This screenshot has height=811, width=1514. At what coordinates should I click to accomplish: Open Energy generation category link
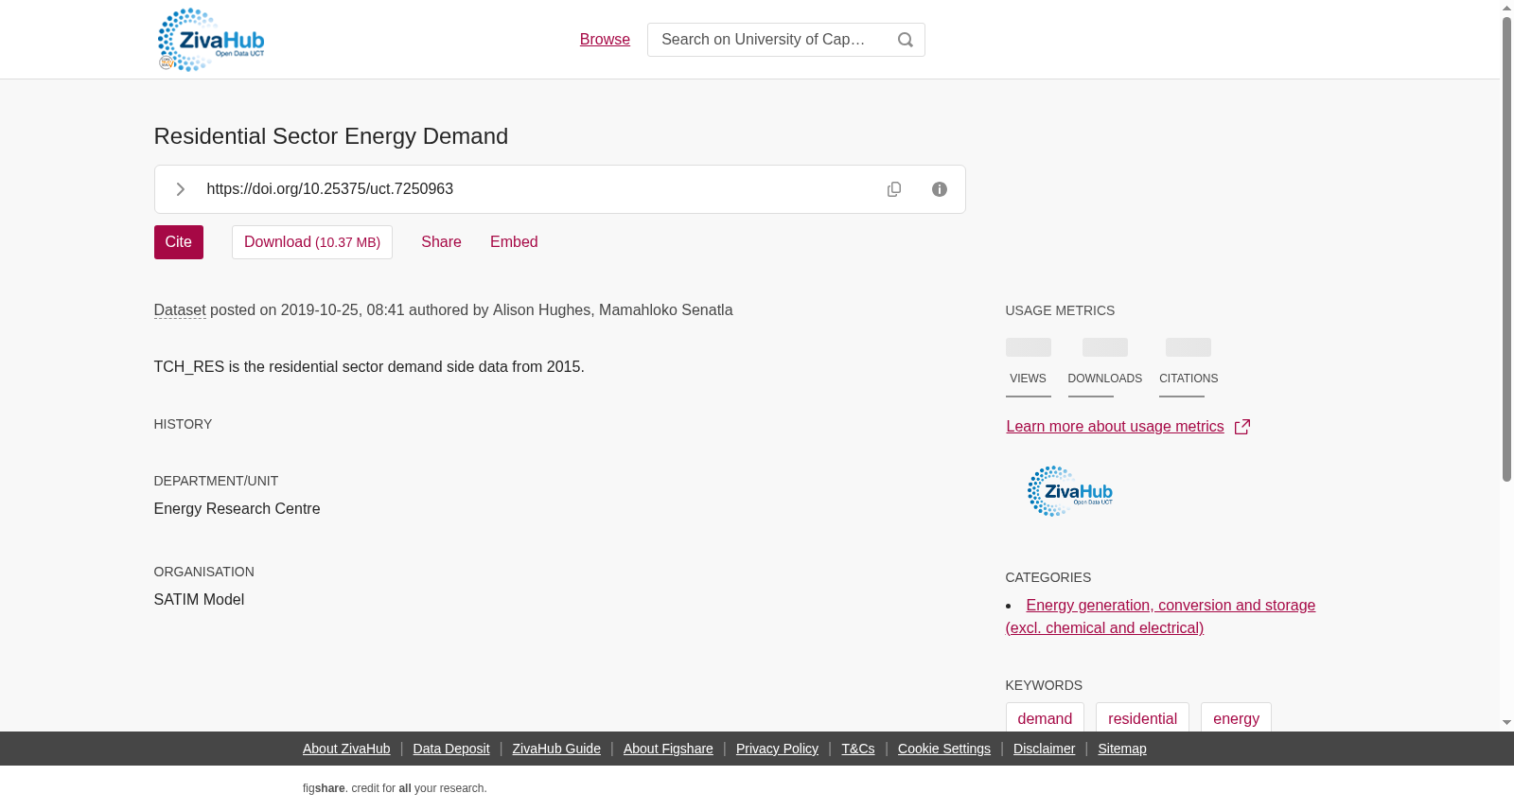[1160, 617]
